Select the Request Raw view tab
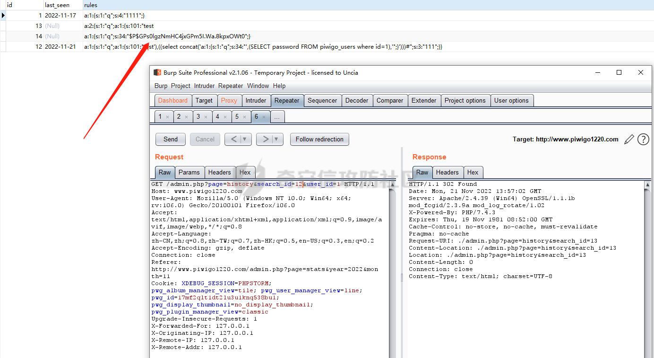The height and width of the screenshot is (358, 654). (165, 172)
